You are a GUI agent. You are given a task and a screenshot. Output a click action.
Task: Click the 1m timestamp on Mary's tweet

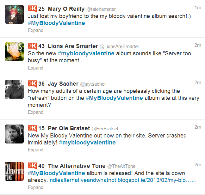tap(198, 8)
